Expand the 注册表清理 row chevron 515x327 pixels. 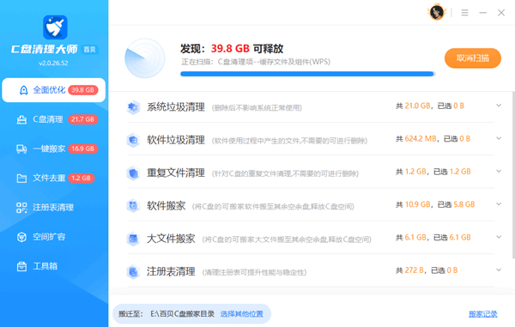(x=499, y=269)
